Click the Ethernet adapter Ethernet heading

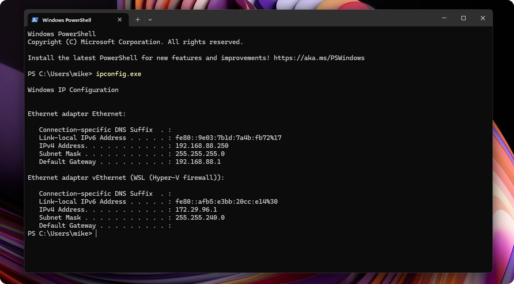click(x=77, y=114)
